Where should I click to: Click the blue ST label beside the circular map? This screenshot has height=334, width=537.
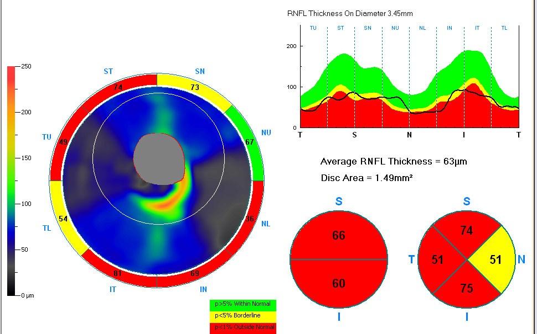pyautogui.click(x=108, y=71)
